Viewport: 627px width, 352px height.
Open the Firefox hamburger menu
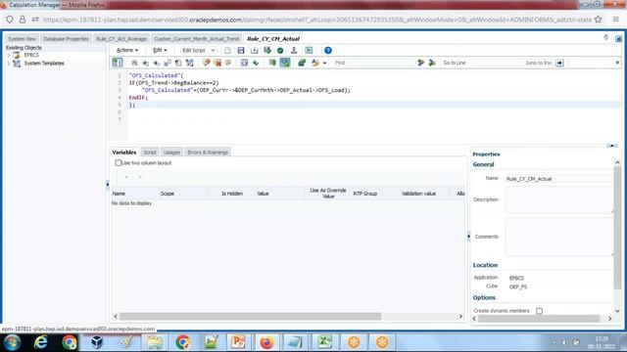tap(616, 20)
